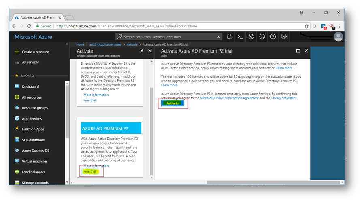
Task: Go to Home in the breadcrumb
Action: click(x=80, y=44)
